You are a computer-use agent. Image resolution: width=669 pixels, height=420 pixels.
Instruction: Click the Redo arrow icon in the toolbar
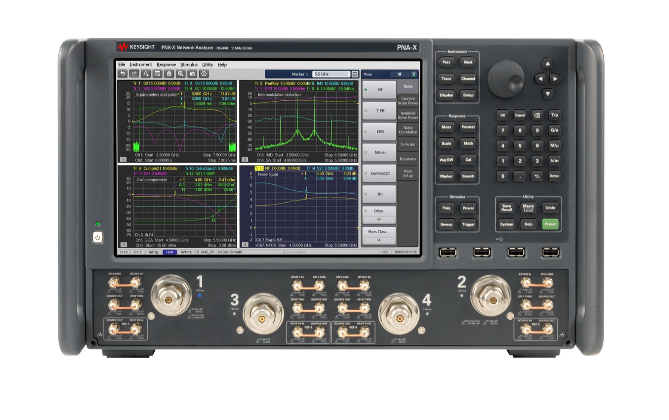134,74
